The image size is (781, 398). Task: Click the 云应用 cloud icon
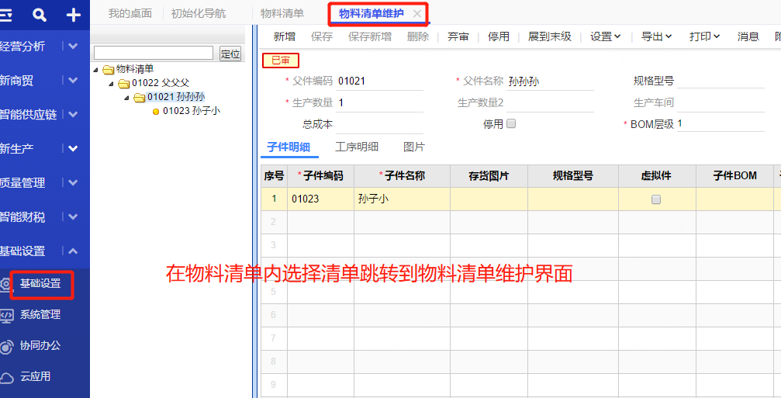(x=6, y=378)
